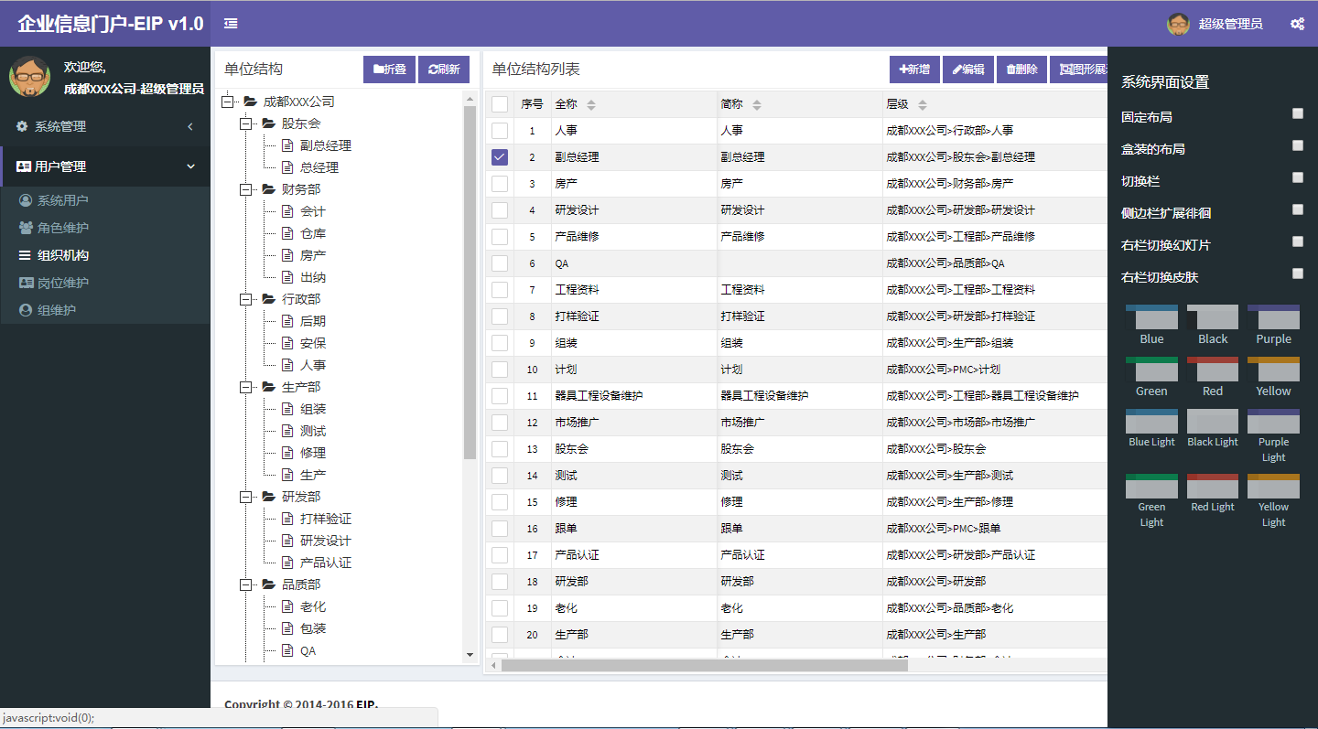Collapse the 用户管理 menu chevron

[190, 166]
